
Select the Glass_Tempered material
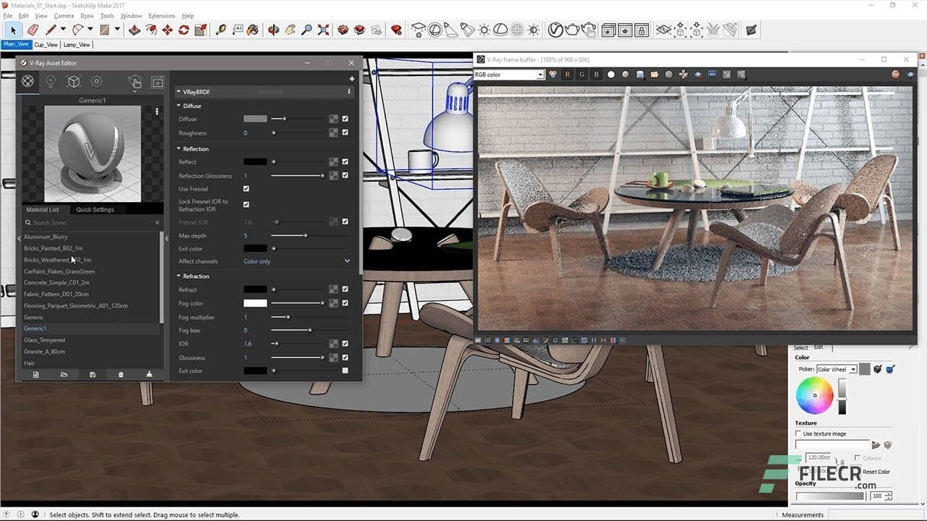44,339
